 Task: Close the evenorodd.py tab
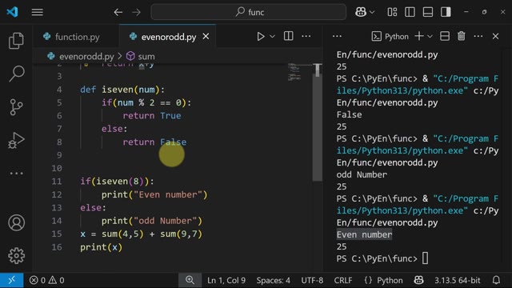(x=206, y=37)
